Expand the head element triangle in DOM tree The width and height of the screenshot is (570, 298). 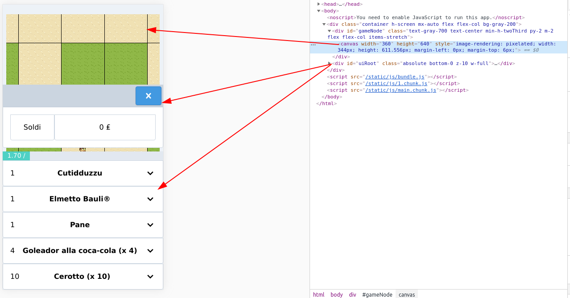[318, 4]
